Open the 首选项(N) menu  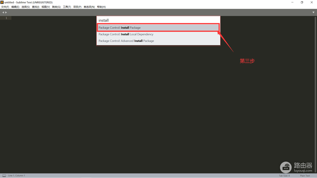click(x=89, y=7)
